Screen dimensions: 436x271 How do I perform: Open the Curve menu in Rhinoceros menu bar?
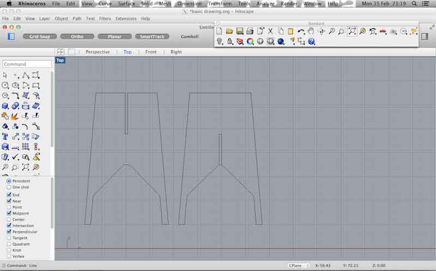click(105, 4)
